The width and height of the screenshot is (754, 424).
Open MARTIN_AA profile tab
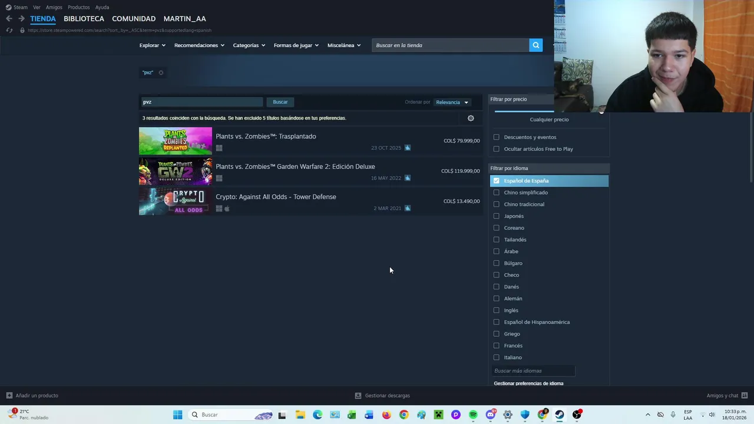click(x=184, y=19)
